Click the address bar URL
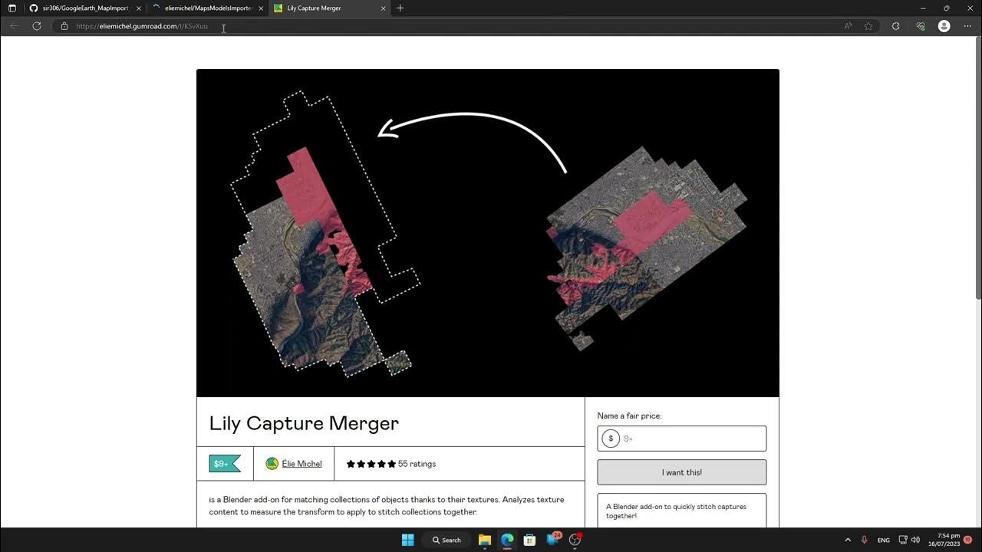Viewport: 982px width, 552px height. (x=142, y=26)
